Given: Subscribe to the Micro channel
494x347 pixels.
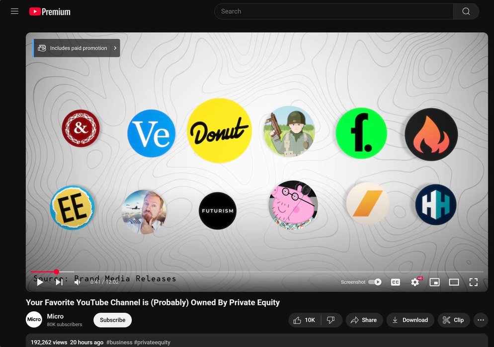Looking at the screenshot, I should (x=112, y=320).
